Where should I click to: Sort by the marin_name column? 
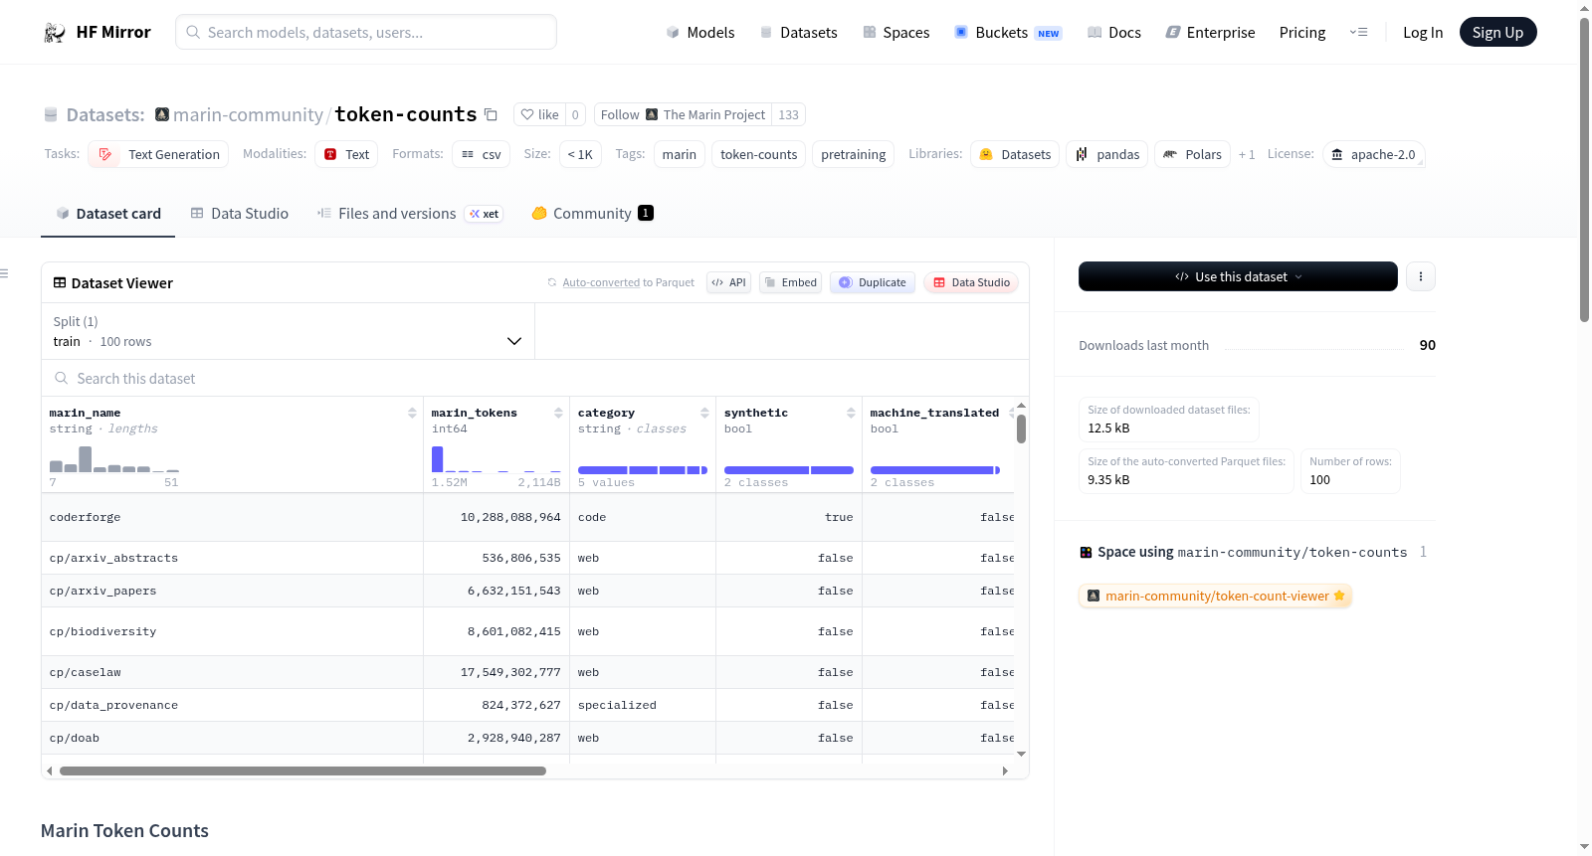412,413
